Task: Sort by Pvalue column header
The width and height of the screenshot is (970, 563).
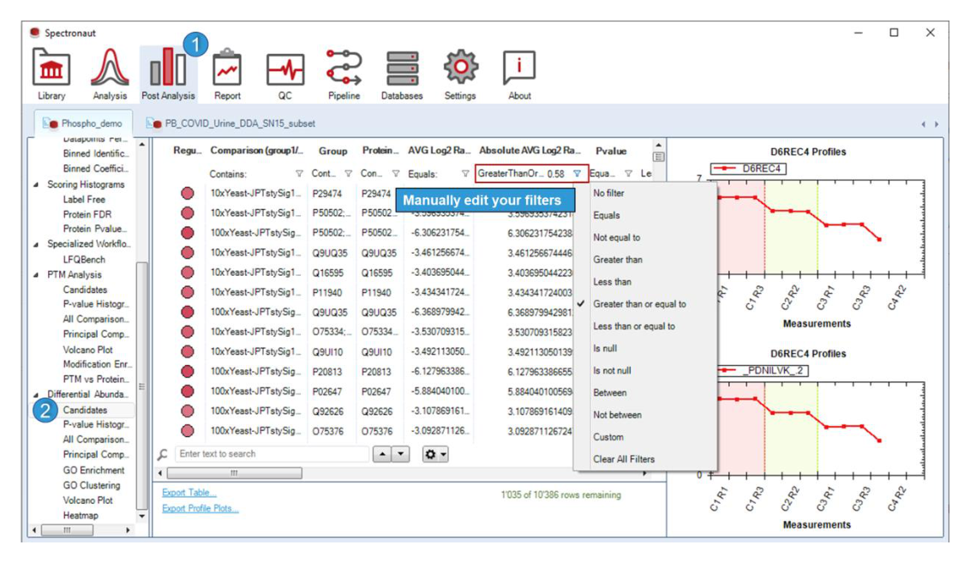Action: (x=611, y=151)
